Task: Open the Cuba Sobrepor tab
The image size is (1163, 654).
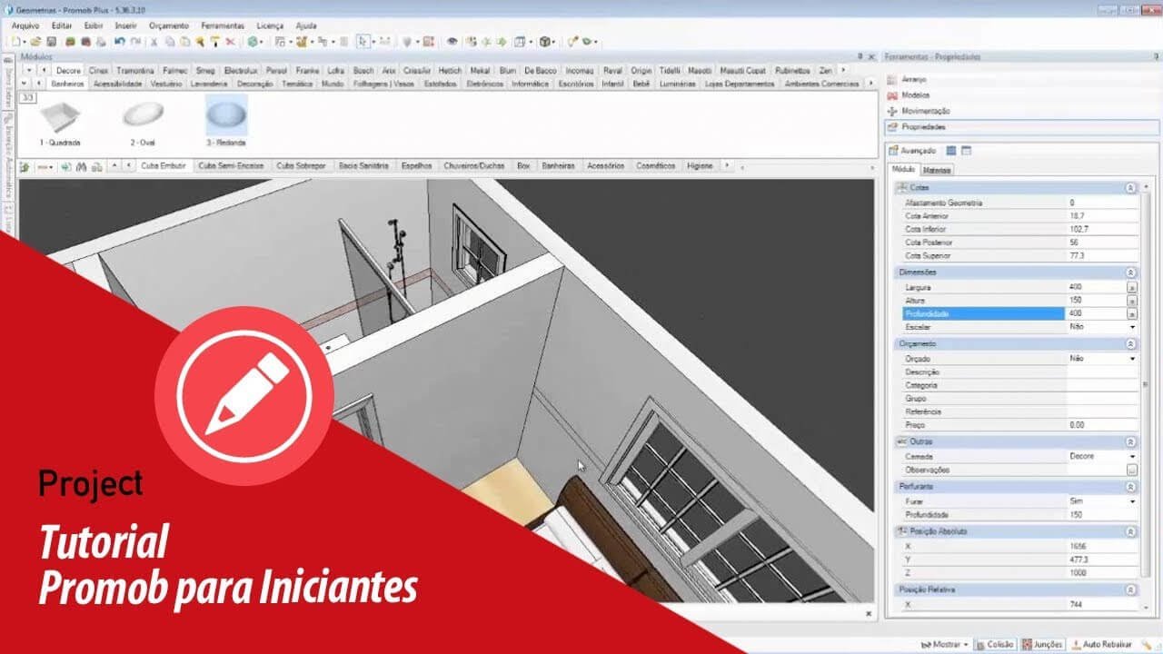Action: pyautogui.click(x=301, y=166)
